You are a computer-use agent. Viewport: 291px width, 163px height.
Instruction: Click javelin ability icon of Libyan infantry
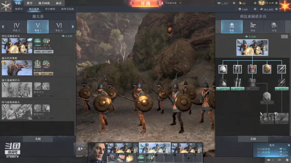point(37,42)
